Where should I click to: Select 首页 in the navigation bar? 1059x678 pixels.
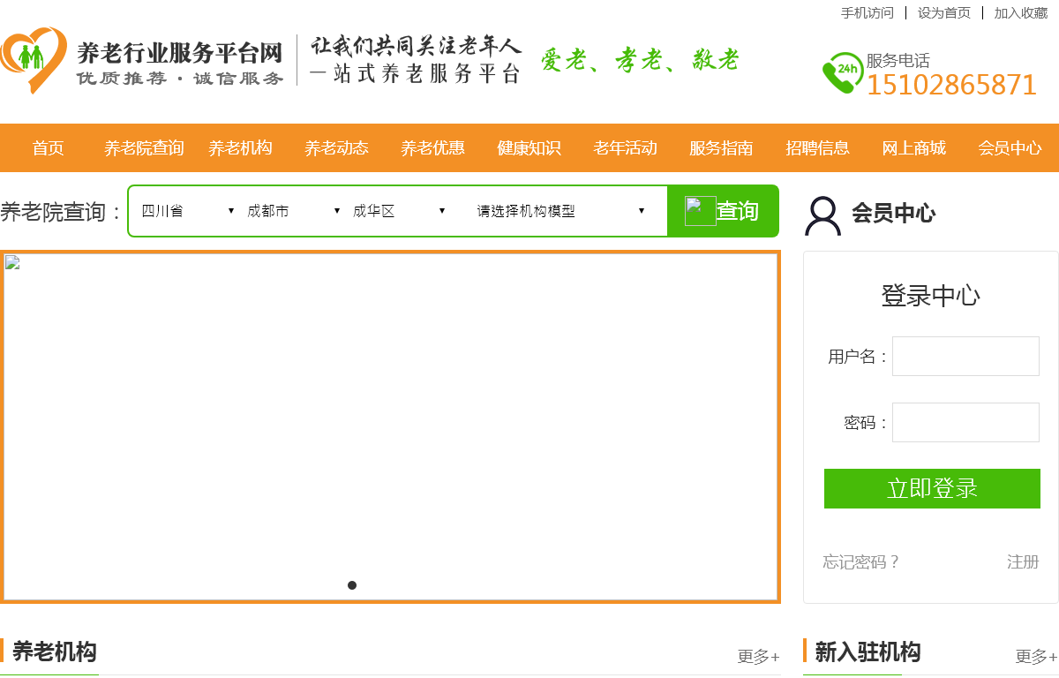tap(48, 148)
